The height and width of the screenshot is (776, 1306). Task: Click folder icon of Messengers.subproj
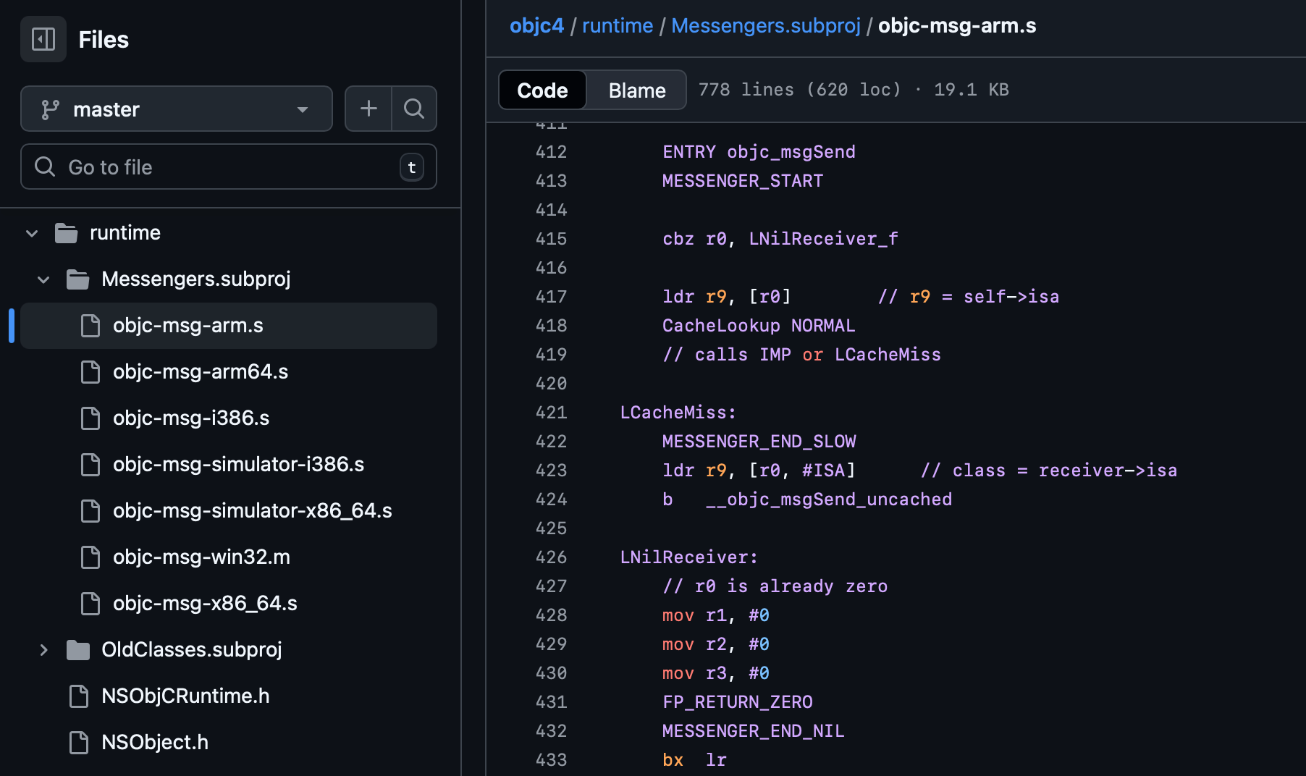pyautogui.click(x=77, y=279)
